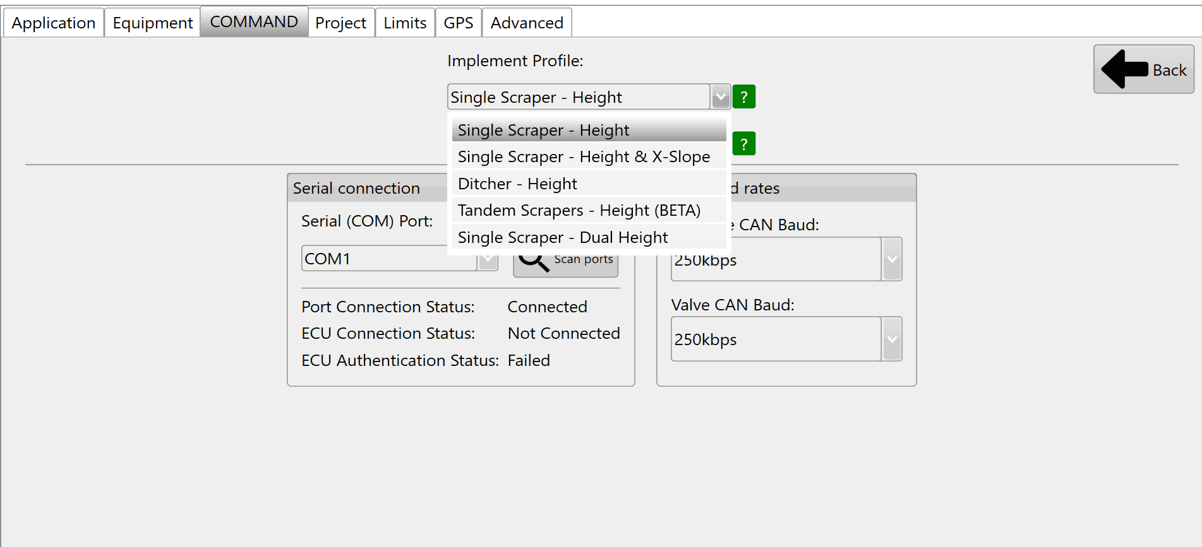Click the help icon next to Implement Profile
The image size is (1202, 547).
(744, 97)
